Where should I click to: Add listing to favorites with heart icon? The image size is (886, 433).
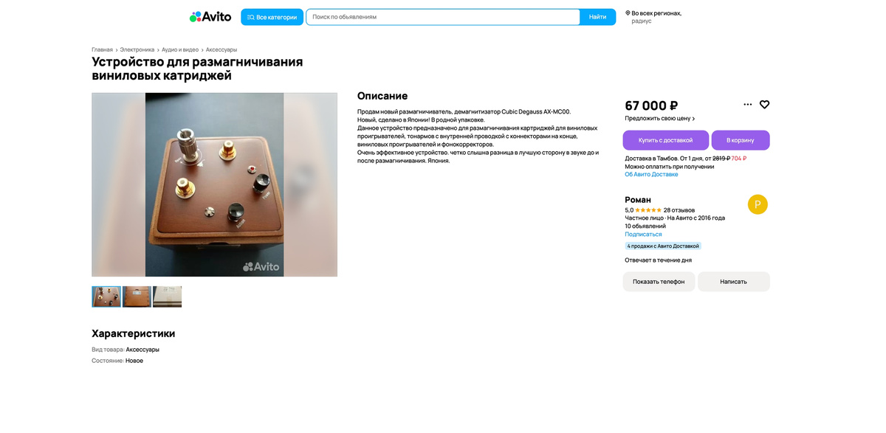(x=764, y=105)
